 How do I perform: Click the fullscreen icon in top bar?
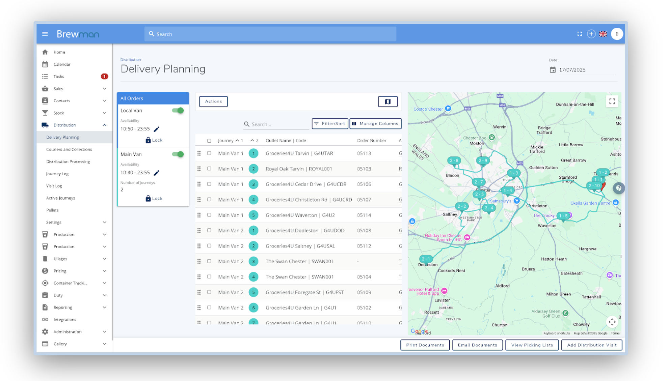click(x=580, y=34)
